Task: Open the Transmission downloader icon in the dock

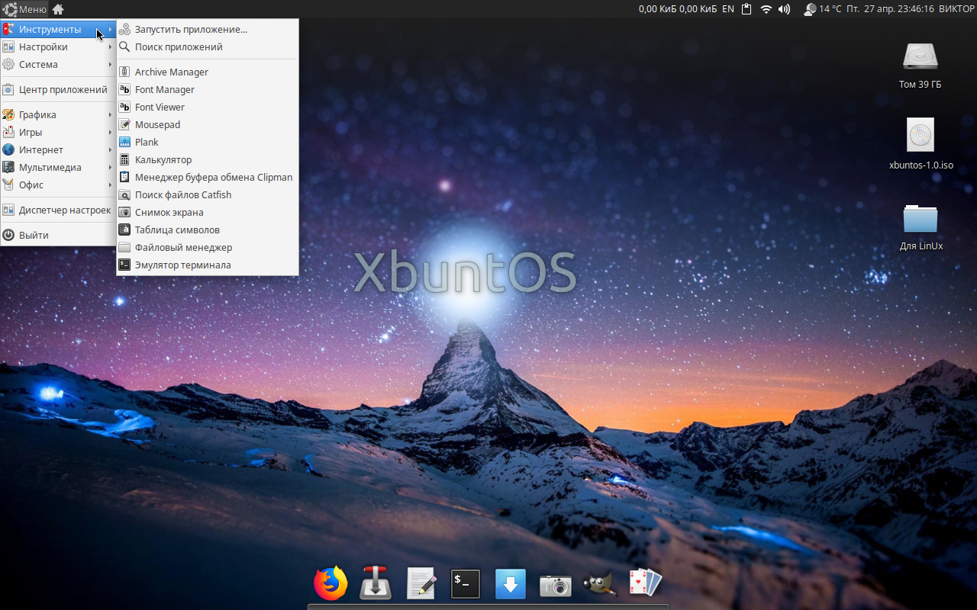Action: tap(376, 584)
